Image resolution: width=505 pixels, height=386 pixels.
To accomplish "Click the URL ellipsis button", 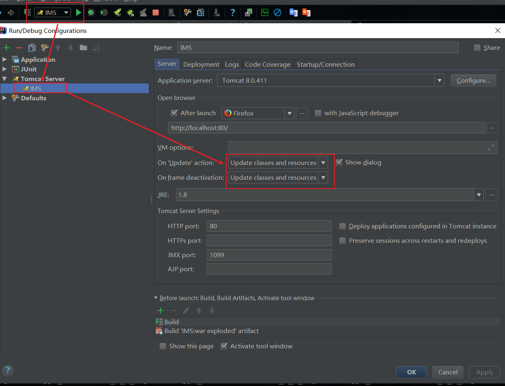I will (x=492, y=128).
